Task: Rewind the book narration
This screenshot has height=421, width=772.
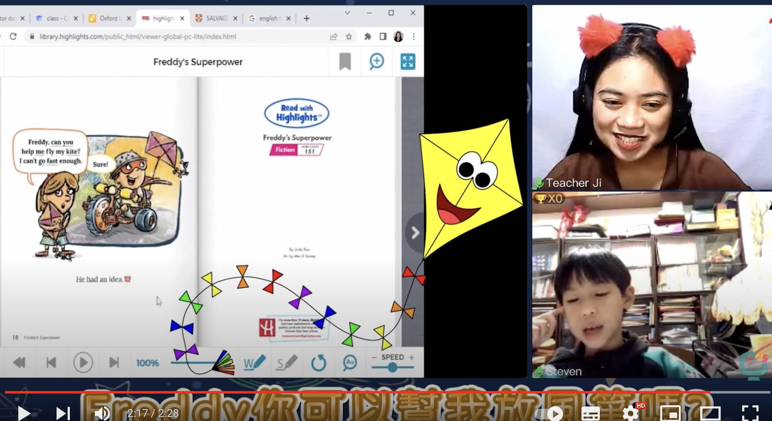Action: point(19,363)
